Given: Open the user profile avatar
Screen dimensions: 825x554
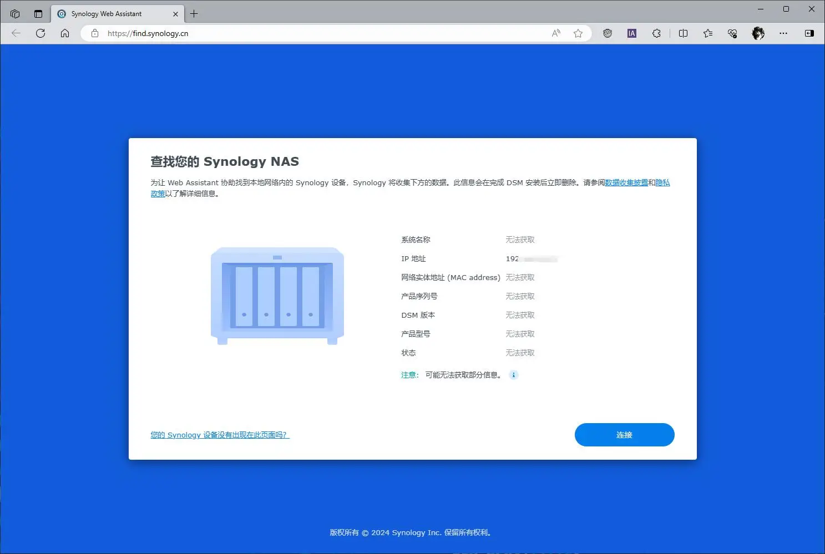Looking at the screenshot, I should pos(758,33).
